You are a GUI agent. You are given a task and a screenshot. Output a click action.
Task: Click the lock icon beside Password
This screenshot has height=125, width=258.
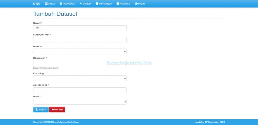point(118,4)
